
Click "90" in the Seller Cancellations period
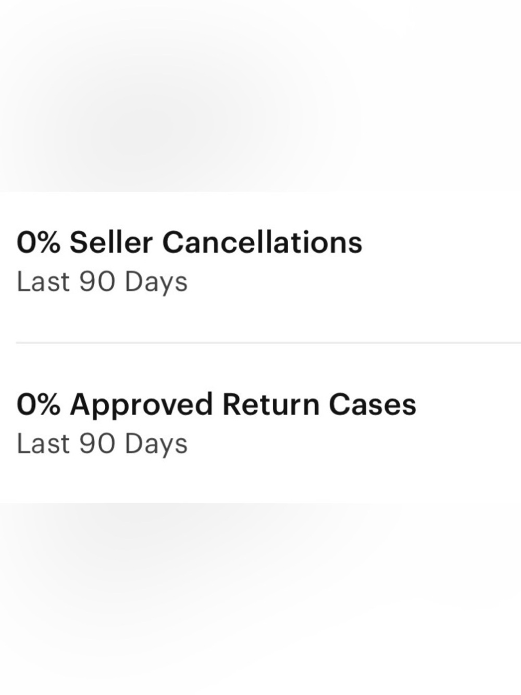(x=97, y=282)
